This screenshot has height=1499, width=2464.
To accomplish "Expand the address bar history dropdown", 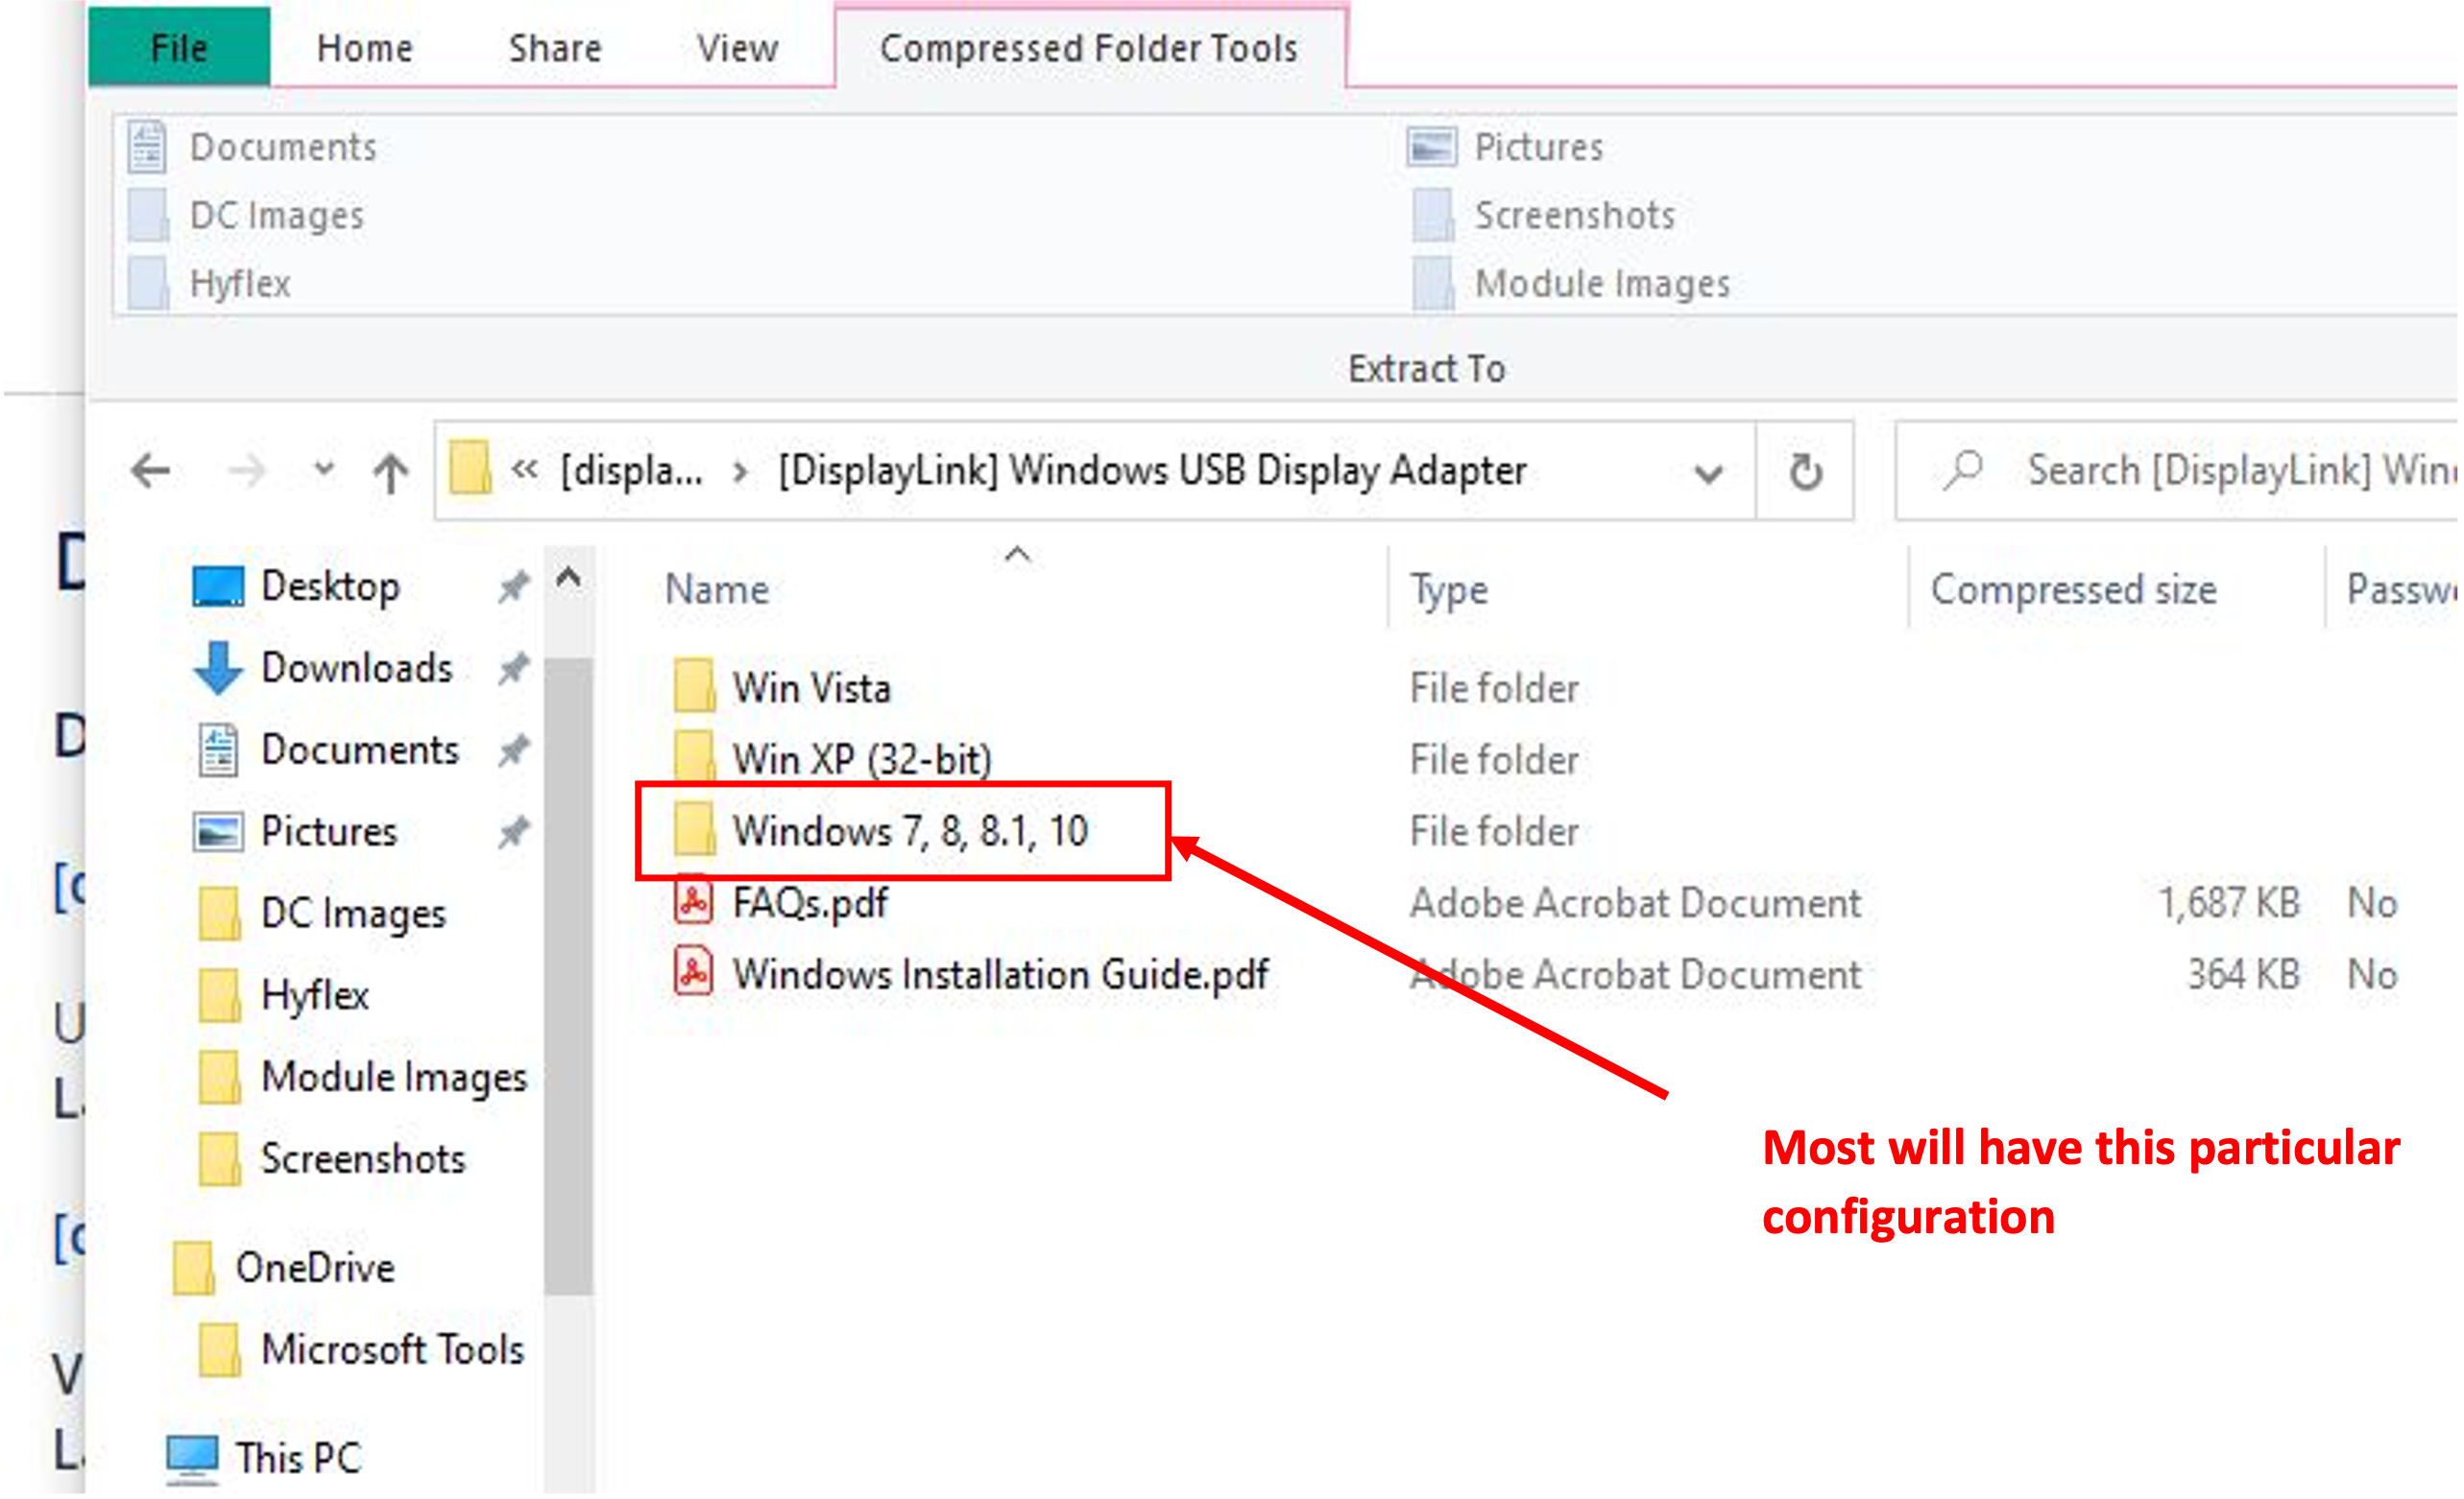I will click(x=1708, y=472).
